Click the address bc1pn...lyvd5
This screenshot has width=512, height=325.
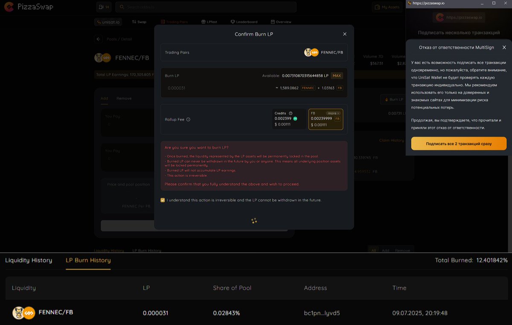click(322, 313)
